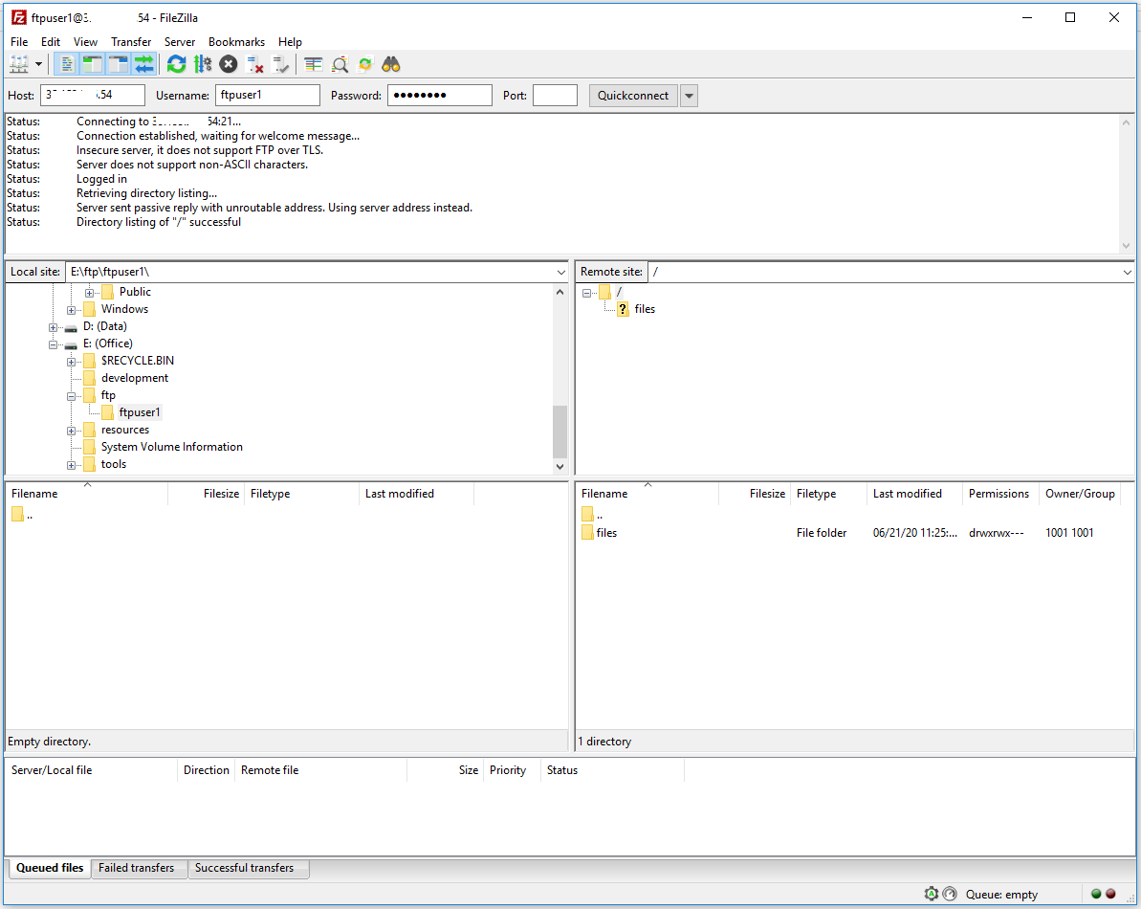
Task: Open the Remote site path dropdown
Action: (x=1128, y=272)
